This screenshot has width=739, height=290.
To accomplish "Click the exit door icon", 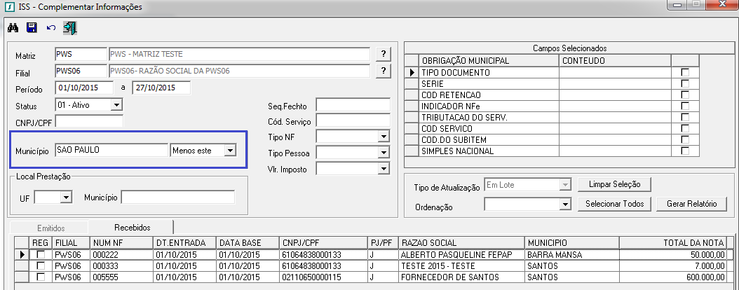I will 70,28.
